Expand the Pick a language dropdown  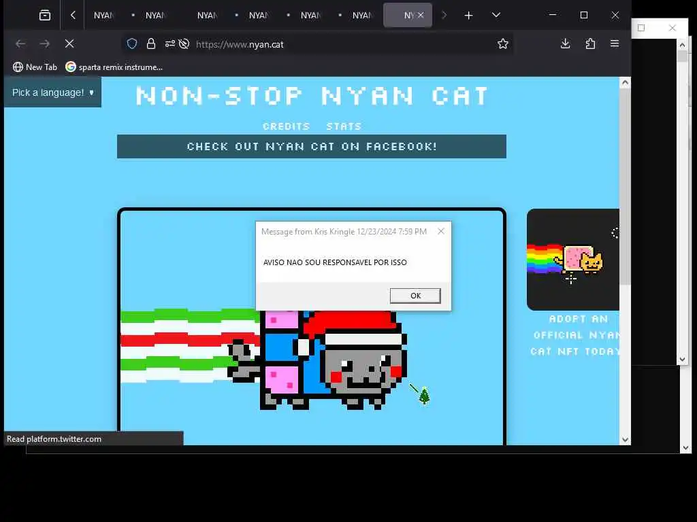(x=53, y=92)
